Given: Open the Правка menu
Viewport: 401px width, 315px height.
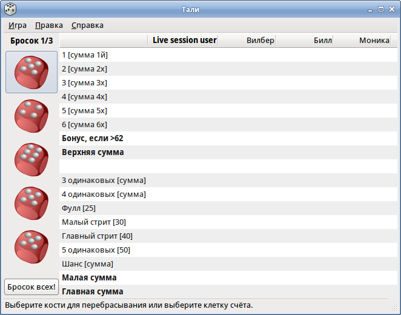Looking at the screenshot, I should 49,25.
